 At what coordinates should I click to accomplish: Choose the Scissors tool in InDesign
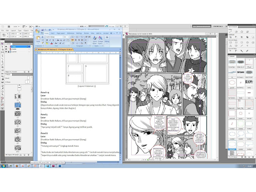coord(2,74)
